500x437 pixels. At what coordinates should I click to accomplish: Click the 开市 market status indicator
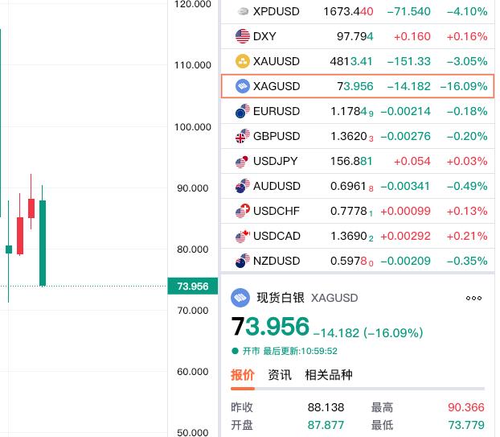tap(246, 351)
